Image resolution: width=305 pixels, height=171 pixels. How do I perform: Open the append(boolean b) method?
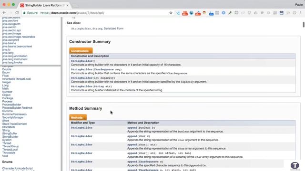coord(141,128)
